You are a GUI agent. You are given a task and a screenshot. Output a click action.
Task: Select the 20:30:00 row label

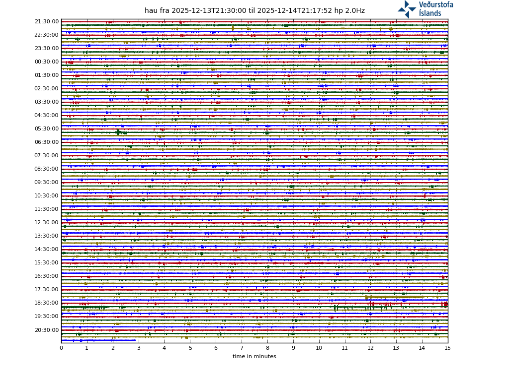point(47,330)
